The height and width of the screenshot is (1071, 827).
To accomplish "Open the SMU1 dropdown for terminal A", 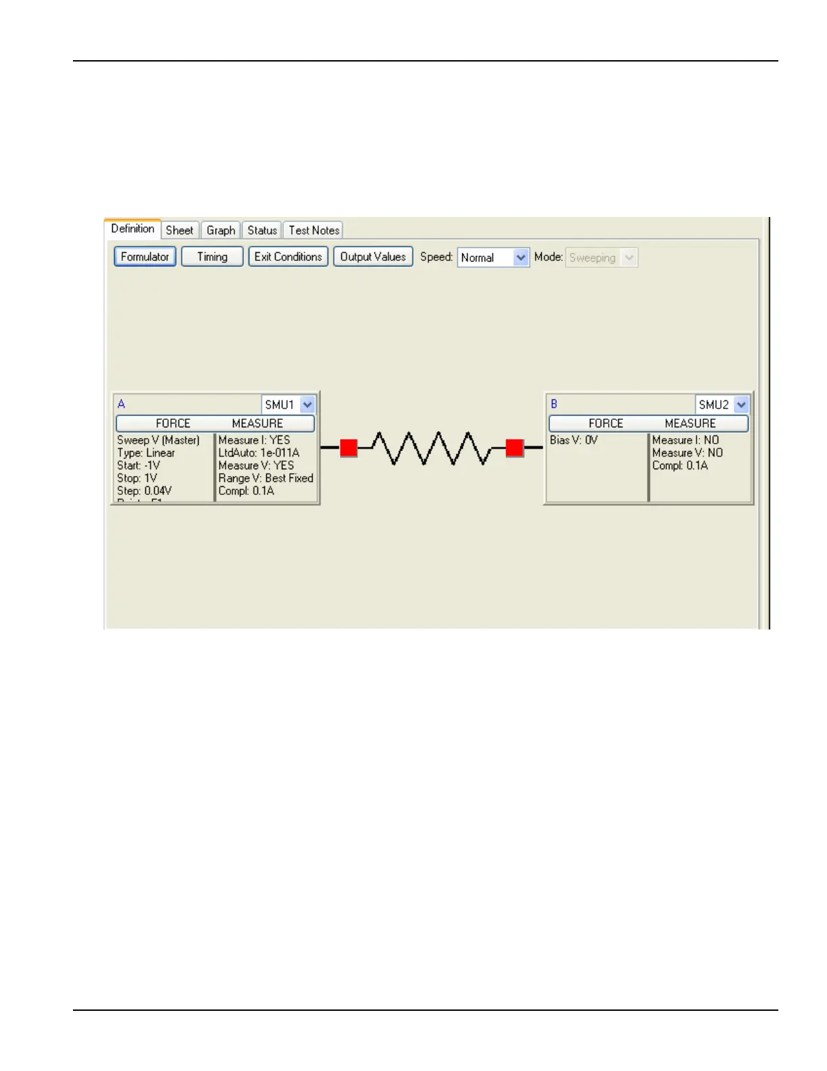I will [289, 404].
